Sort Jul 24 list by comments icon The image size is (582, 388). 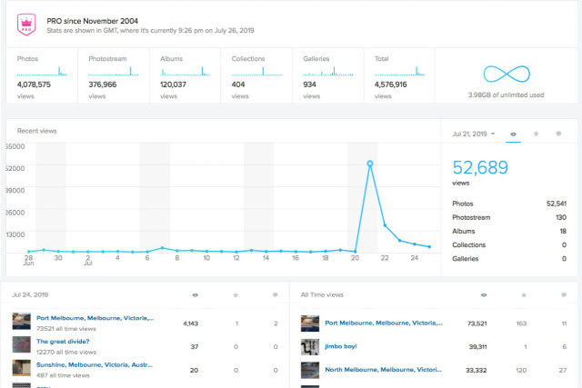coord(275,295)
